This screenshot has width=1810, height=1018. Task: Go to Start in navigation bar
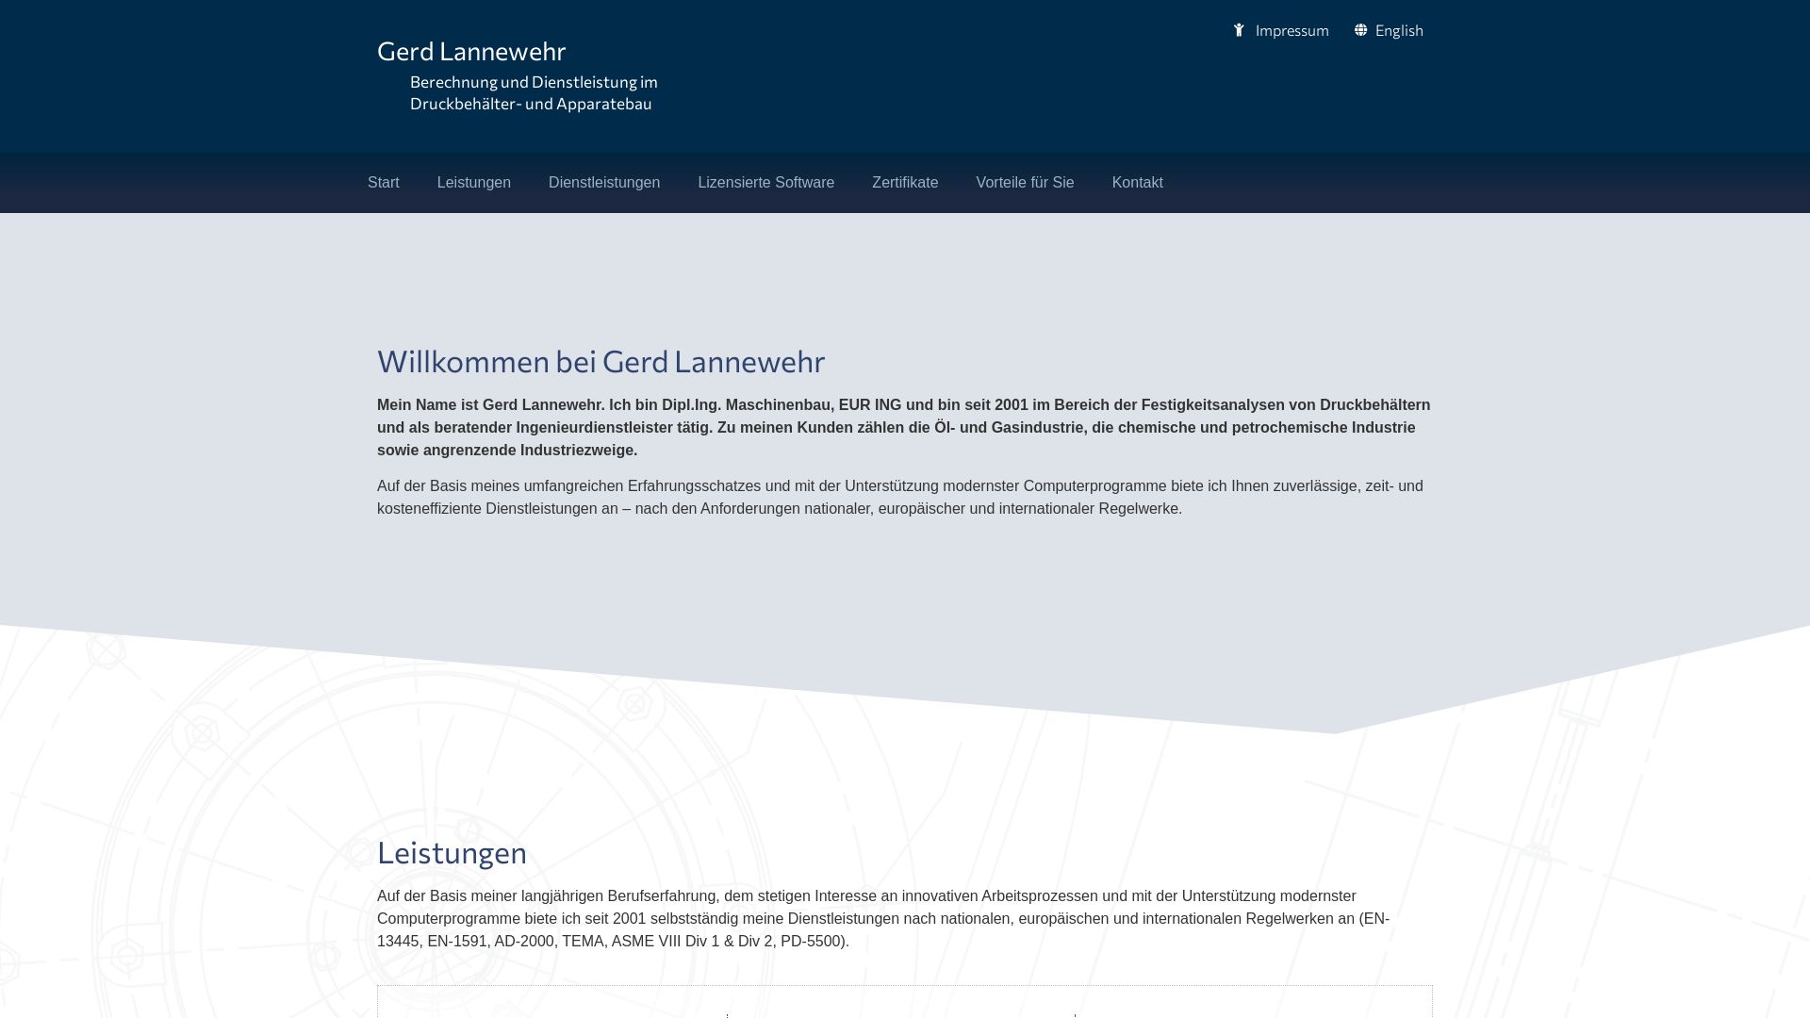pos(384,183)
